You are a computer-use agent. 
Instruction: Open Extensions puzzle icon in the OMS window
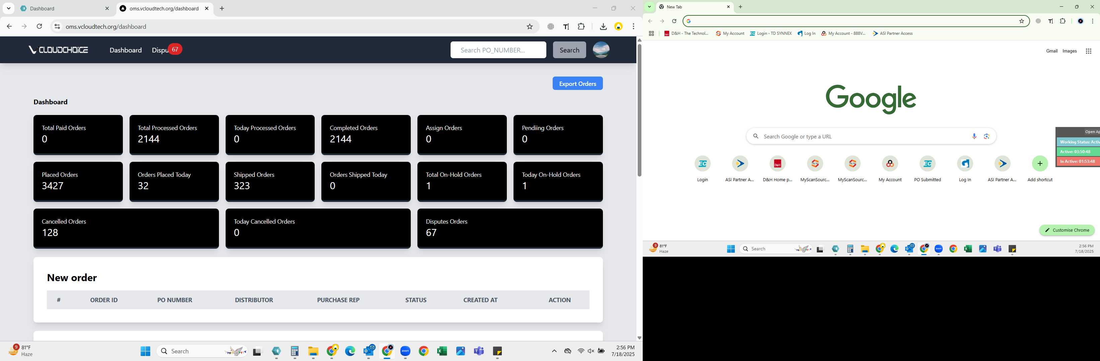click(581, 26)
